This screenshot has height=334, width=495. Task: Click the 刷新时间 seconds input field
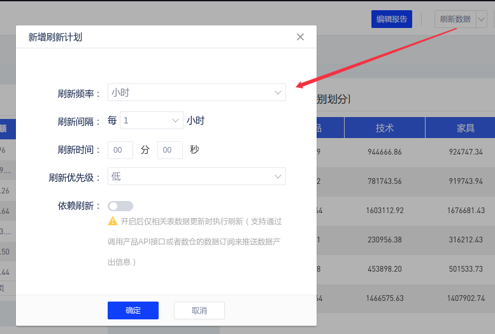169,150
